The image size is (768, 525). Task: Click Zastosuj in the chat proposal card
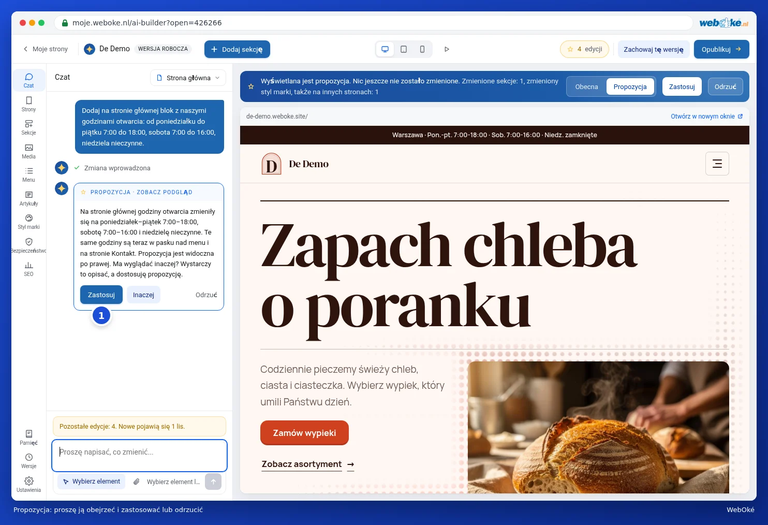pyautogui.click(x=101, y=295)
